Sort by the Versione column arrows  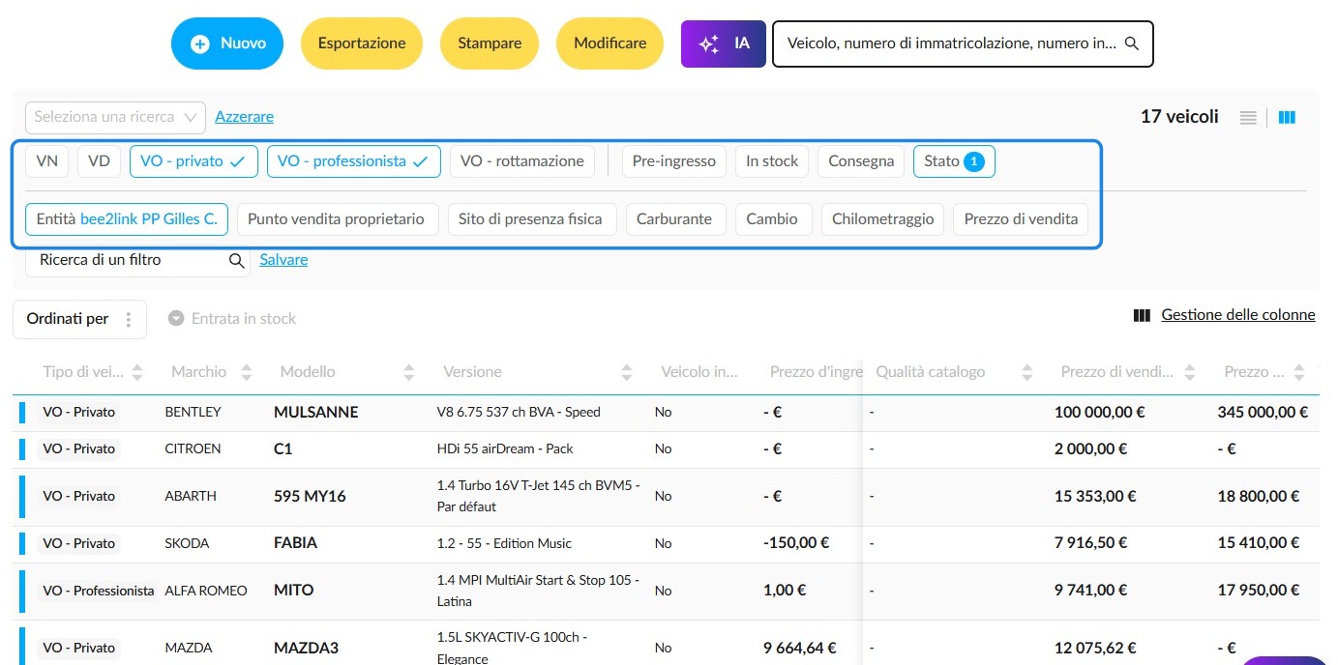click(x=626, y=372)
